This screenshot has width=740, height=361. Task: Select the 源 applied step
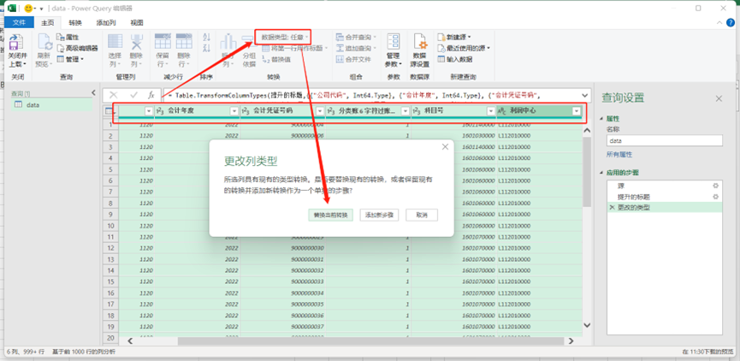click(x=664, y=186)
